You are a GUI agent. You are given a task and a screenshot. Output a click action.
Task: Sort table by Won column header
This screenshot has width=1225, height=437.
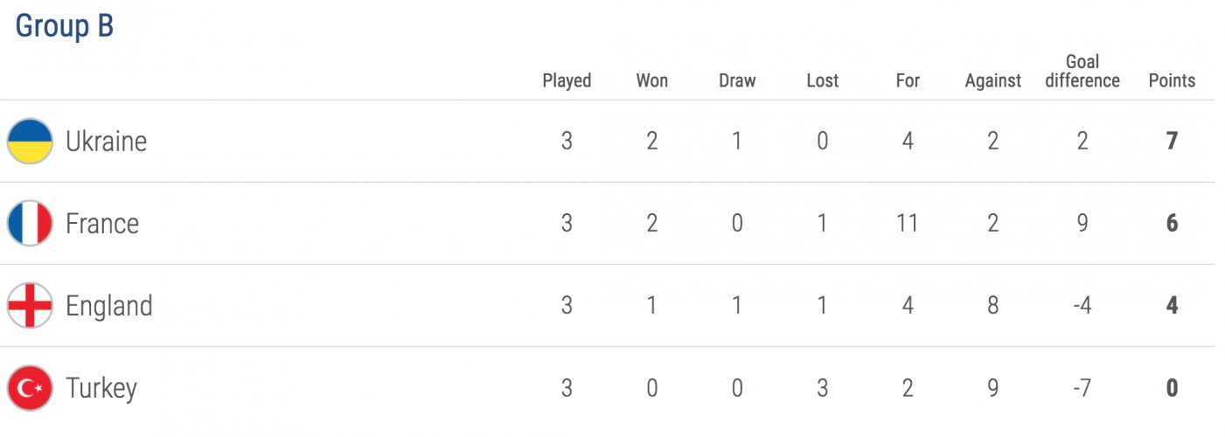[x=652, y=80]
